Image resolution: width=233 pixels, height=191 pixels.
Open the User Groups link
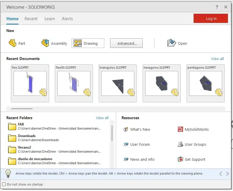click(x=195, y=144)
